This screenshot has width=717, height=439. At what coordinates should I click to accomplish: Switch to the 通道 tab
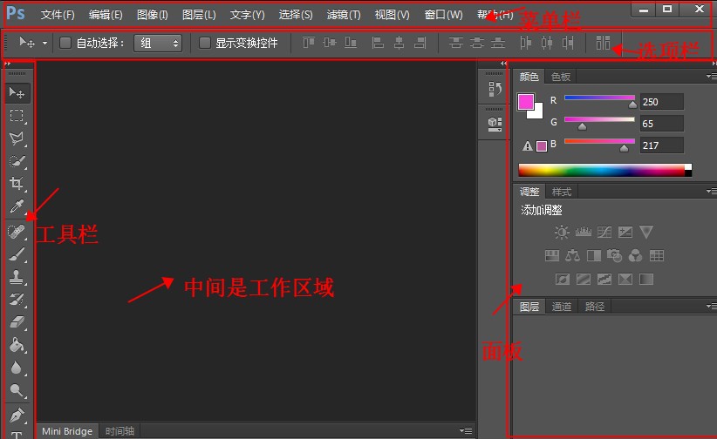coord(562,307)
